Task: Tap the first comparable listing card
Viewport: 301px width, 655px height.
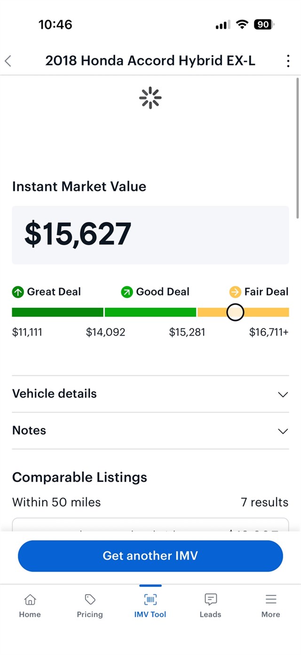Action: pos(150,525)
